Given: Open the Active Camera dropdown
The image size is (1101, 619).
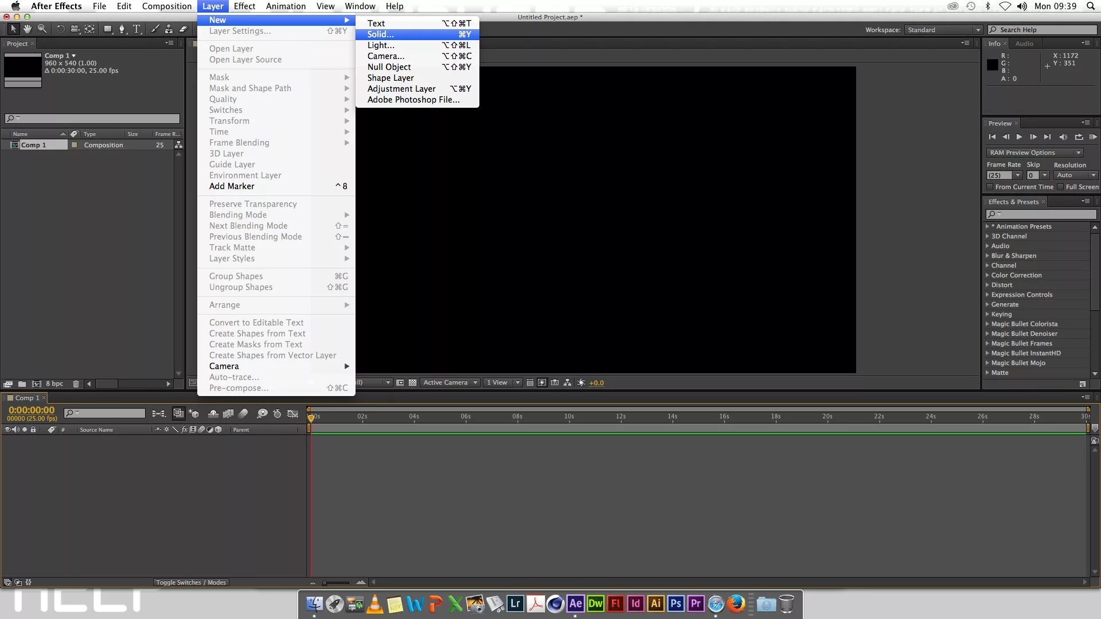Looking at the screenshot, I should pyautogui.click(x=450, y=383).
